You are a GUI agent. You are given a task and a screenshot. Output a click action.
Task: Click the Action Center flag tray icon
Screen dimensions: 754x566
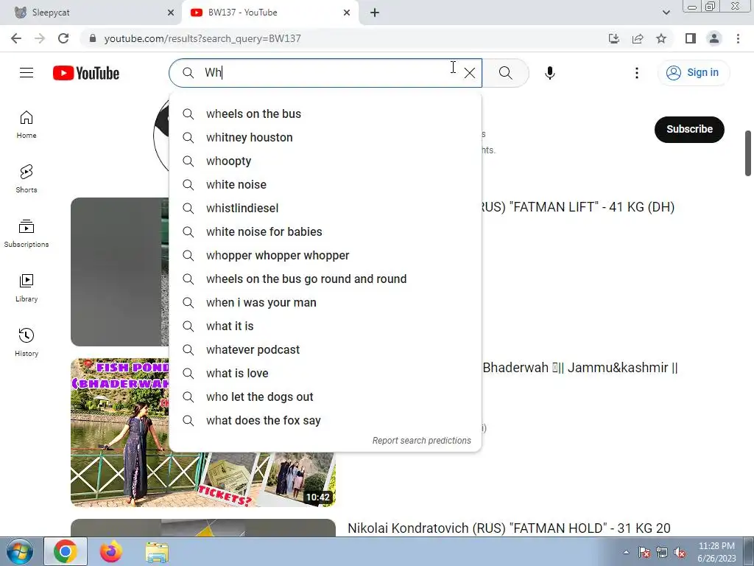coord(644,553)
